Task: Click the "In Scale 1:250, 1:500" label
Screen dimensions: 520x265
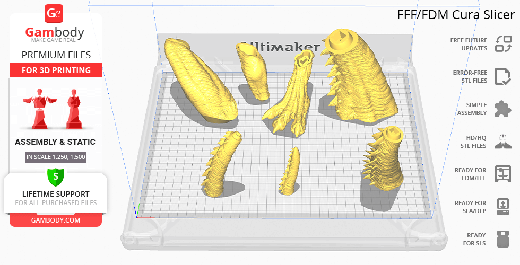Action: coord(55,157)
